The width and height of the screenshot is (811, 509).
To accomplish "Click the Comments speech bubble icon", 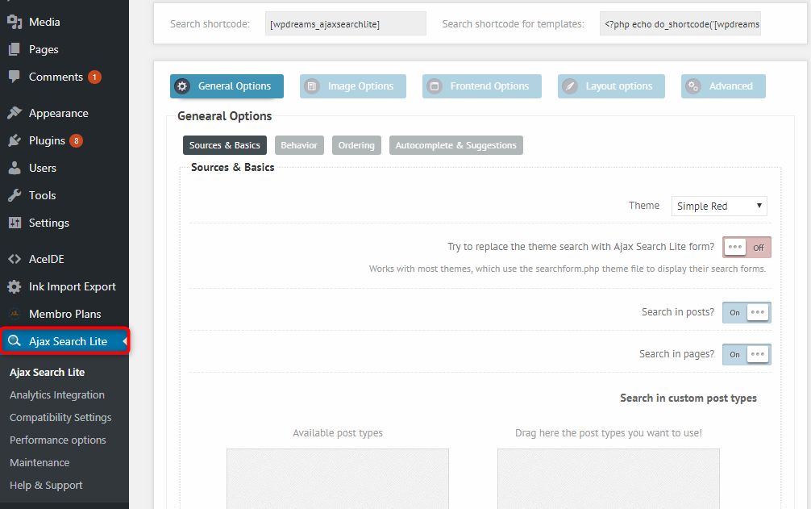I will (15, 77).
